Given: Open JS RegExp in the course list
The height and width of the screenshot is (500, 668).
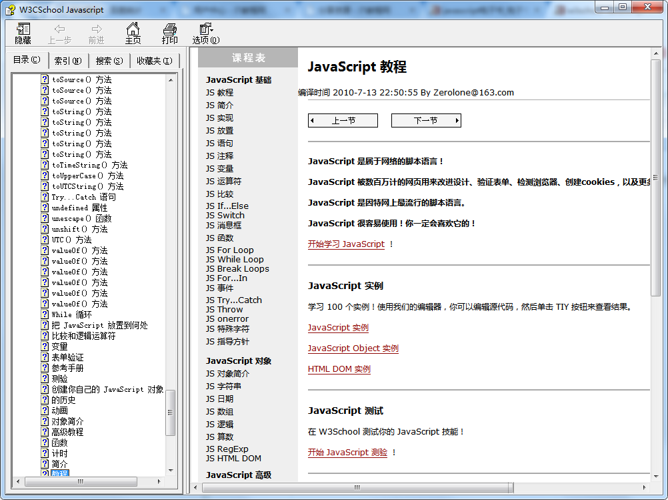Looking at the screenshot, I should [227, 449].
